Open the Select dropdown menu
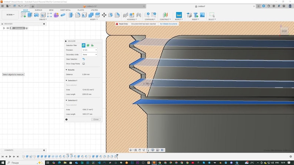This screenshot has height=165, width=294. (x=212, y=20)
